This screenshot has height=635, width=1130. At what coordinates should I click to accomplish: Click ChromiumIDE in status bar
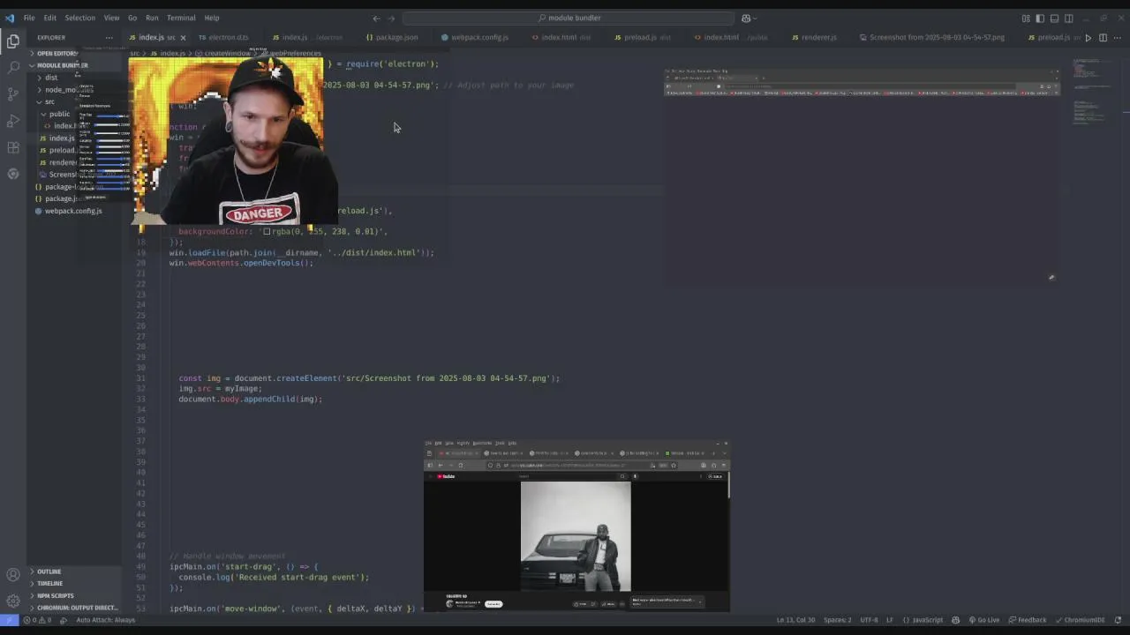1079,620
